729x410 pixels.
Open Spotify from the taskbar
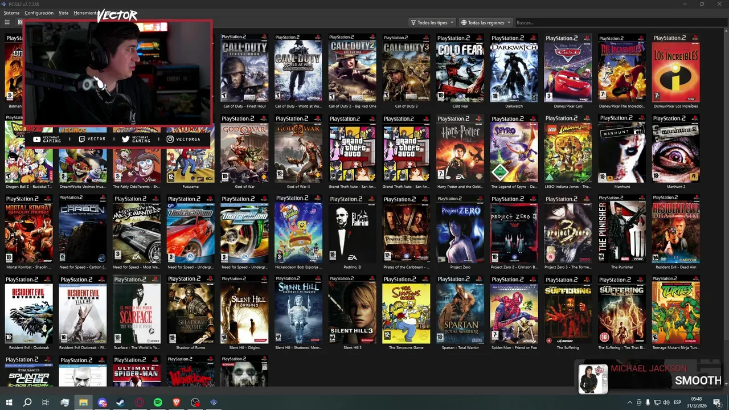(x=158, y=403)
